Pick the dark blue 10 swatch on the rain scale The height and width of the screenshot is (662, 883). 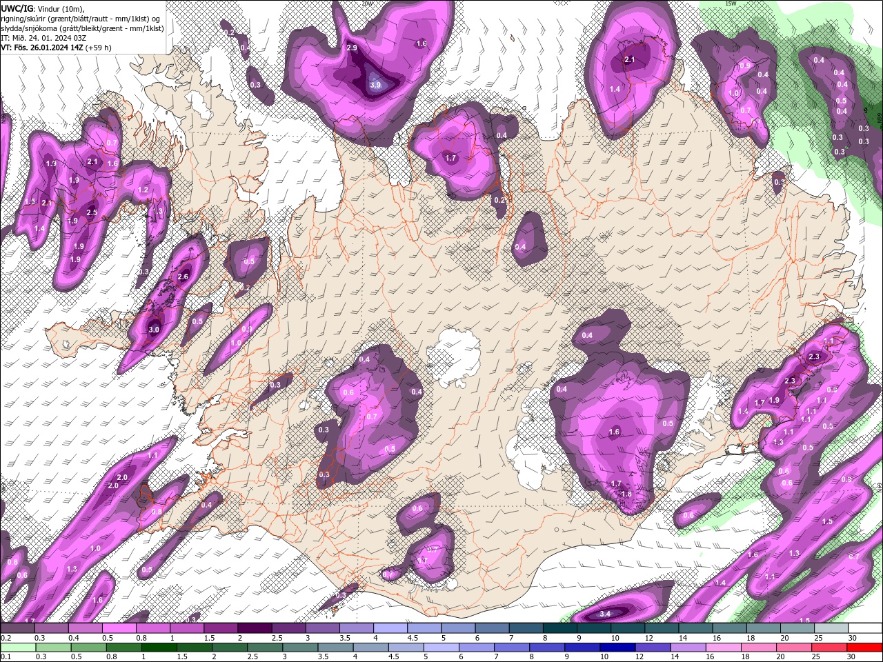617,648
